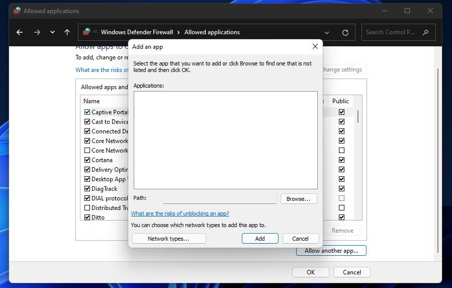Viewport: 452px width, 288px height.
Task: Refresh the Allowed applications page
Action: (x=345, y=32)
